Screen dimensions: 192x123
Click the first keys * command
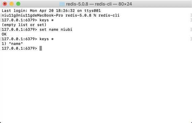[46, 20]
